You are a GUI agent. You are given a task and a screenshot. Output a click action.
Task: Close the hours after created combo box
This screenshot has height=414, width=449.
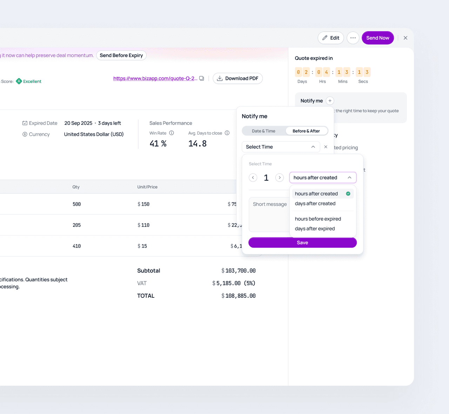[x=323, y=178]
